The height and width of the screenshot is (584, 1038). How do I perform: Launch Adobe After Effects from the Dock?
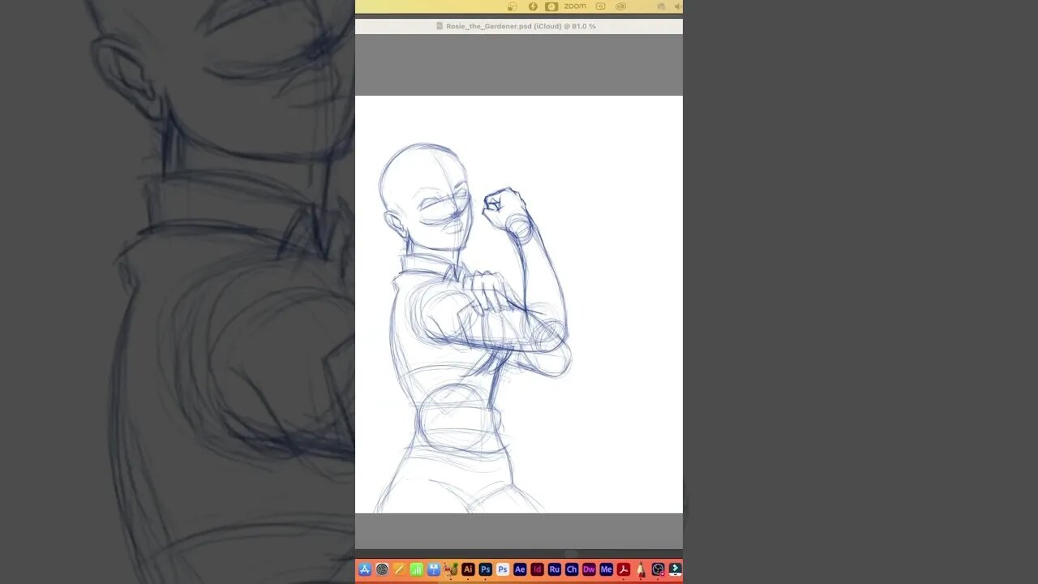click(x=520, y=569)
